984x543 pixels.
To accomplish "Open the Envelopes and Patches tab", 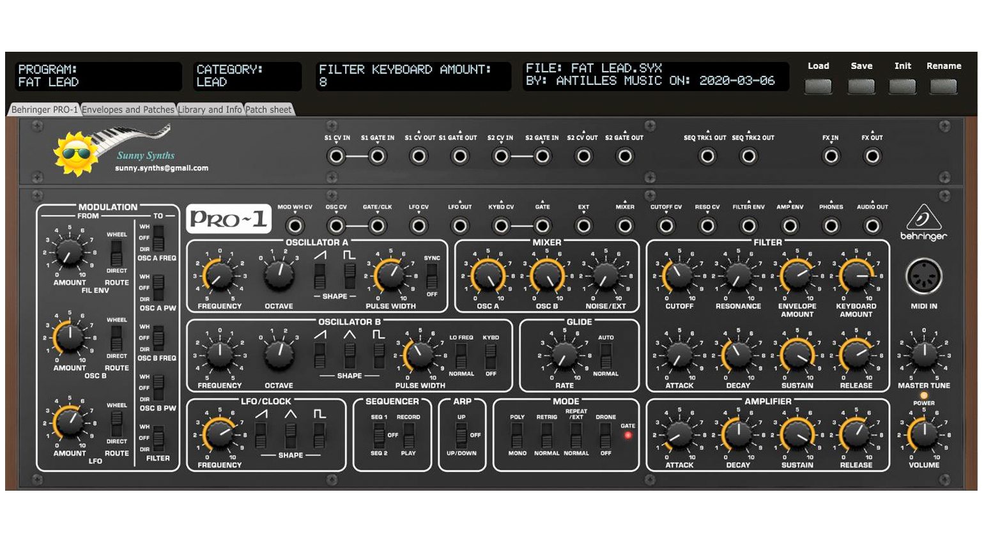I will click(x=128, y=110).
